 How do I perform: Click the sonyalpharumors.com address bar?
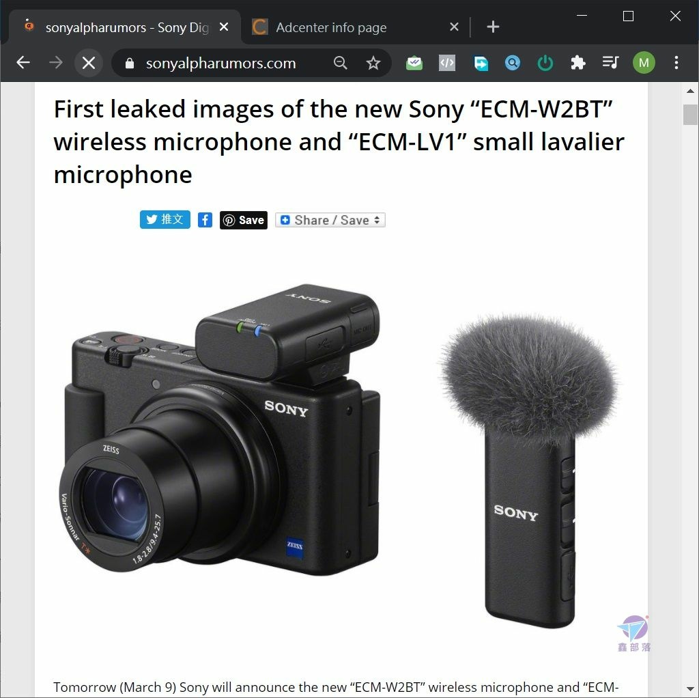pyautogui.click(x=220, y=63)
